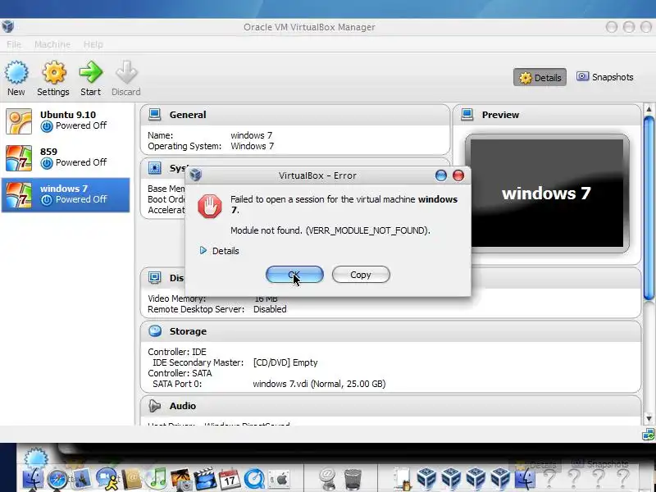This screenshot has height=492, width=656.
Task: Click the Preview section monitor icon
Action: coord(467,114)
